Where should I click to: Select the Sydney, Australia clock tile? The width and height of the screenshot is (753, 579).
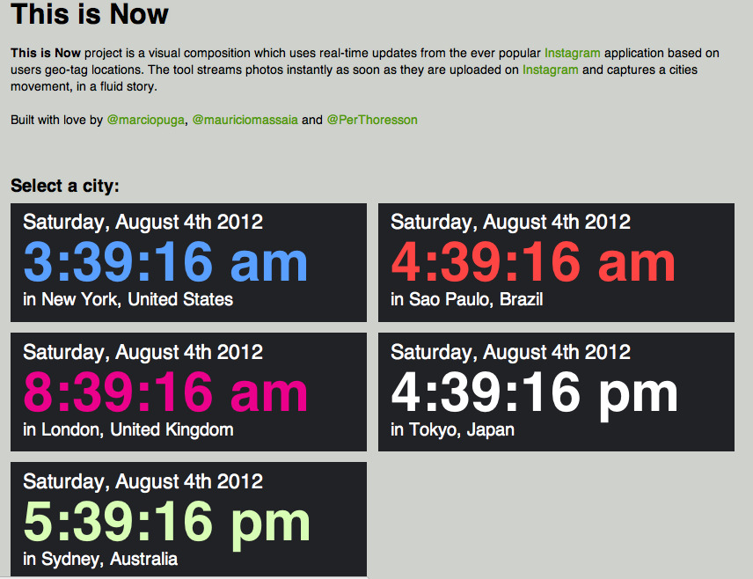point(188,519)
